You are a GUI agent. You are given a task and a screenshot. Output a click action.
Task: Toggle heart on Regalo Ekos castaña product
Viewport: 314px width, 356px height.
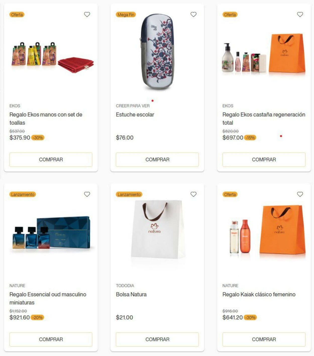tap(300, 15)
